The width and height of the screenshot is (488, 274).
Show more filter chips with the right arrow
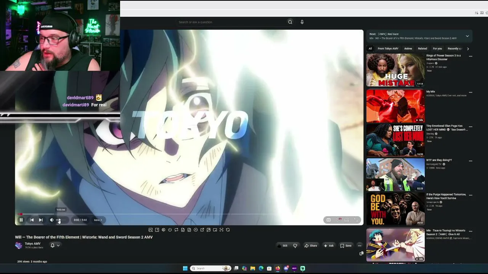pyautogui.click(x=468, y=49)
